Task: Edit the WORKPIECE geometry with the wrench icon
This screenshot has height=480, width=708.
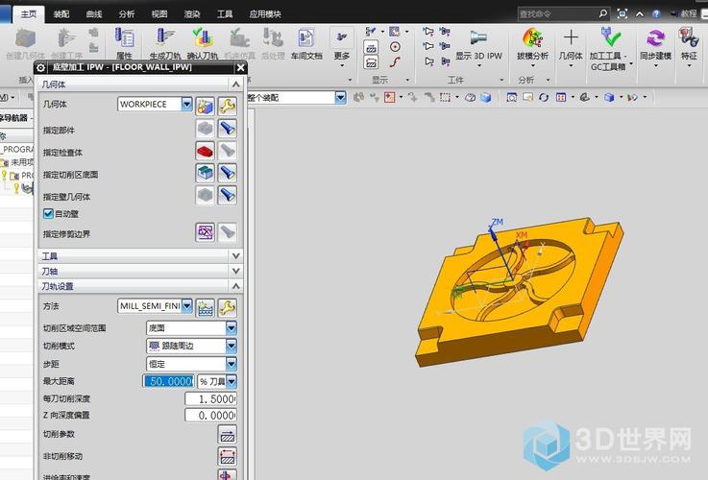Action: click(x=227, y=105)
